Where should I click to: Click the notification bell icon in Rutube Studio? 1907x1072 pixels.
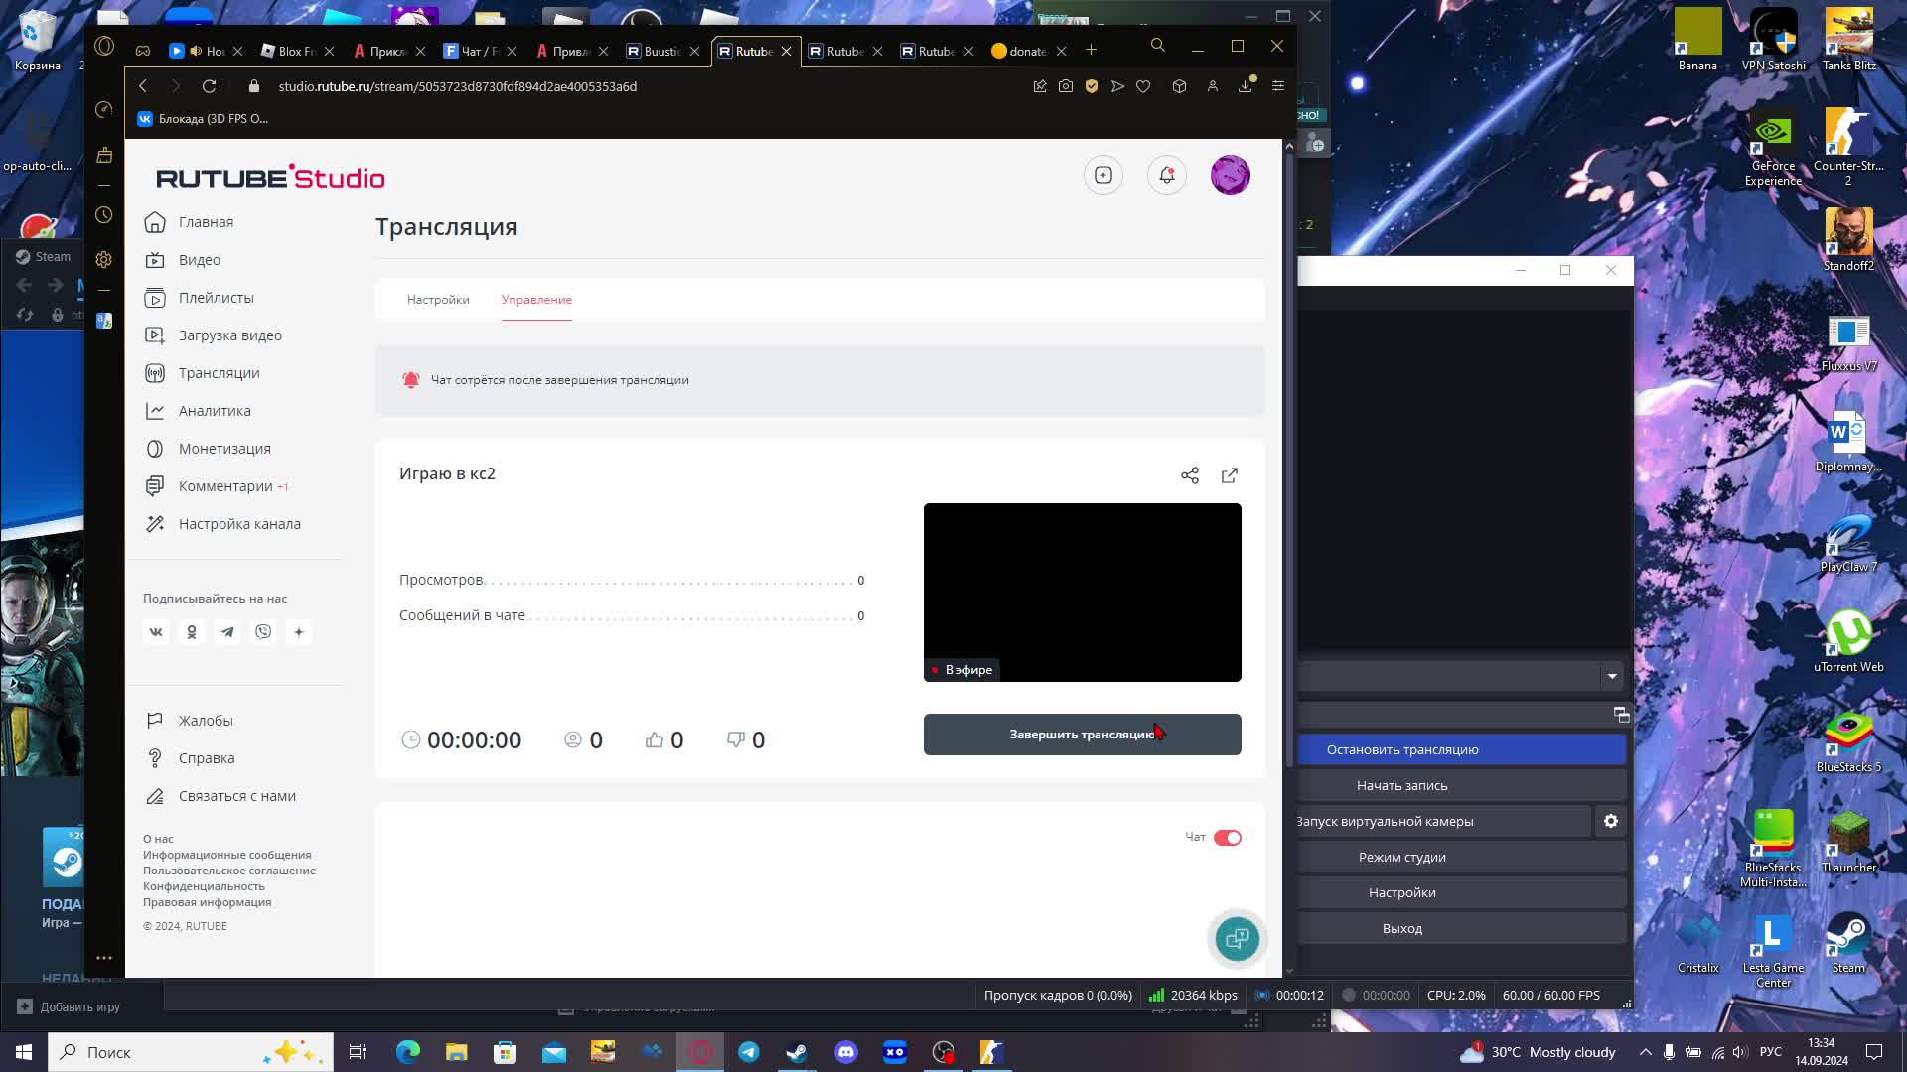click(x=1167, y=176)
